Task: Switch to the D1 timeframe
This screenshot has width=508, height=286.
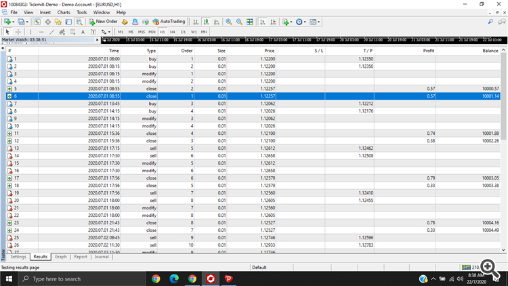Action: click(183, 32)
